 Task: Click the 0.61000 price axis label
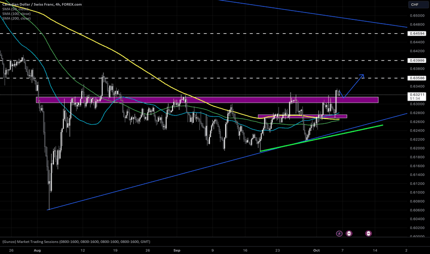click(x=417, y=193)
